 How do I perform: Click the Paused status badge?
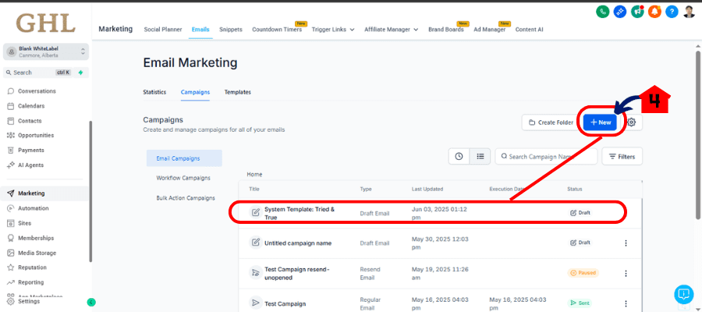[x=583, y=272]
